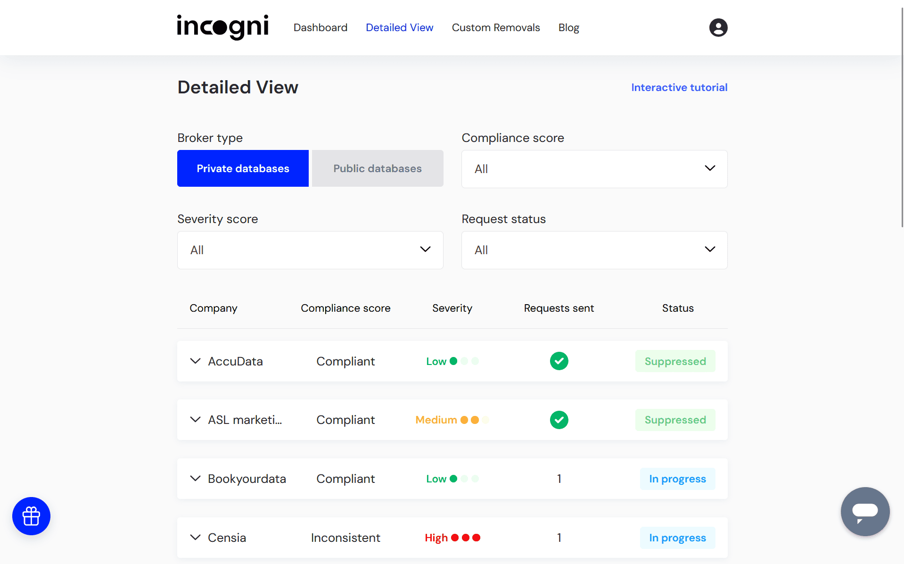Screen dimensions: 904x564
Task: Click the Requests sent column header
Action: 559,308
